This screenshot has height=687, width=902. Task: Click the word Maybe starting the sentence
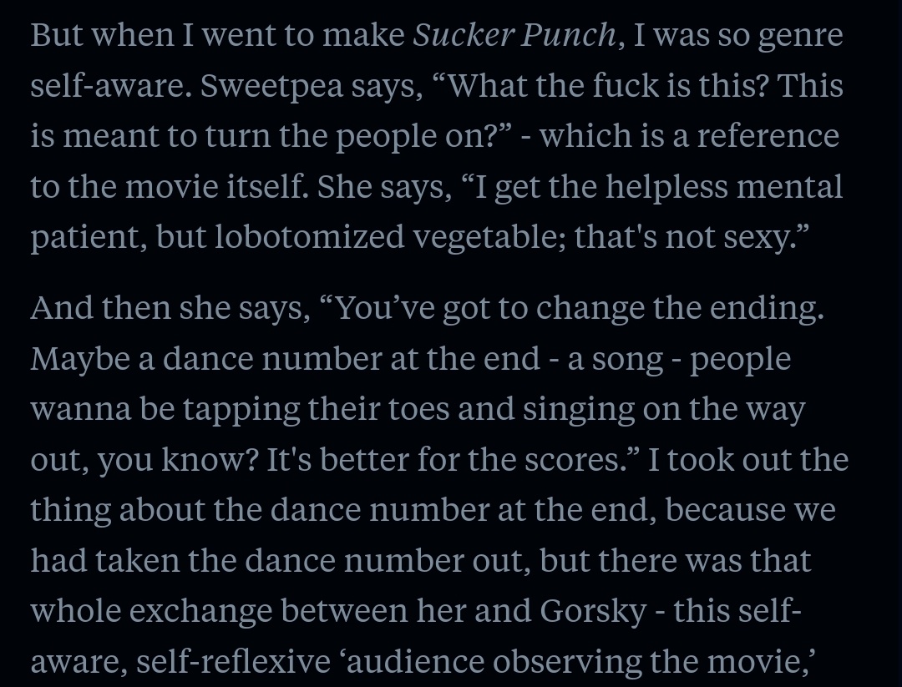click(80, 360)
